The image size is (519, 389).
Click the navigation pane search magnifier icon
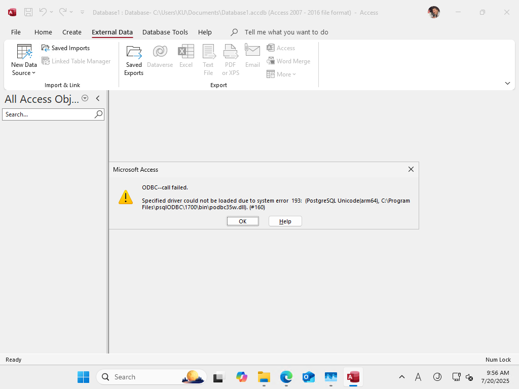point(99,114)
